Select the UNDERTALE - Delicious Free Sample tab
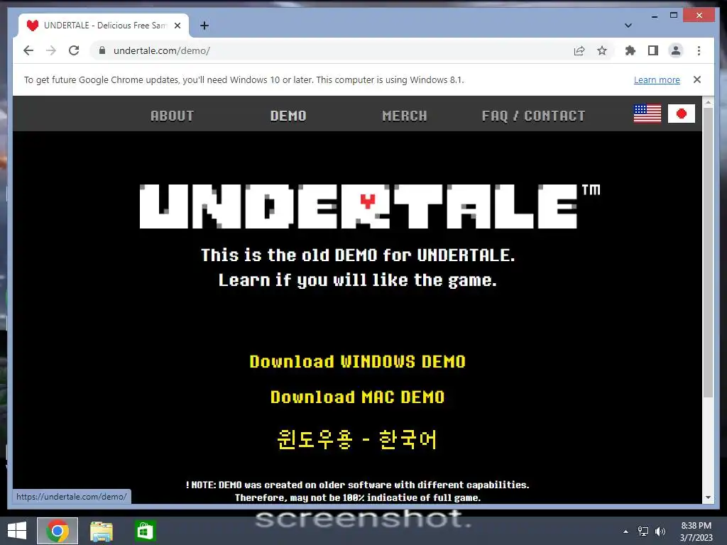 tap(104, 26)
